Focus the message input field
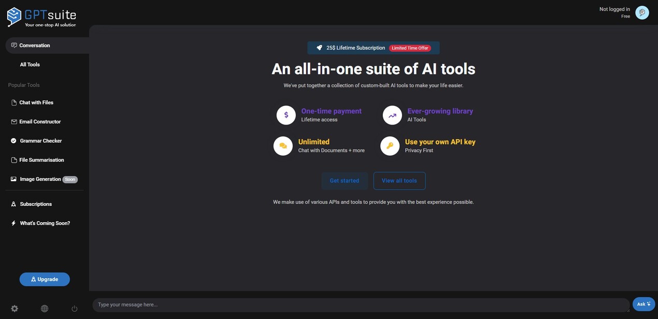This screenshot has width=658, height=319. click(360, 305)
